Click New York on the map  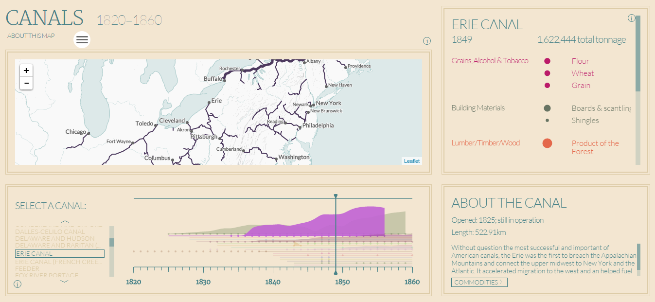[x=328, y=103]
